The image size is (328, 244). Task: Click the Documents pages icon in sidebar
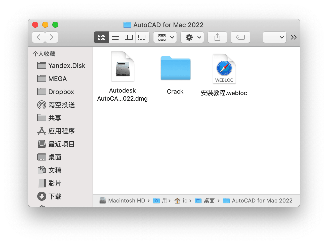click(x=42, y=170)
